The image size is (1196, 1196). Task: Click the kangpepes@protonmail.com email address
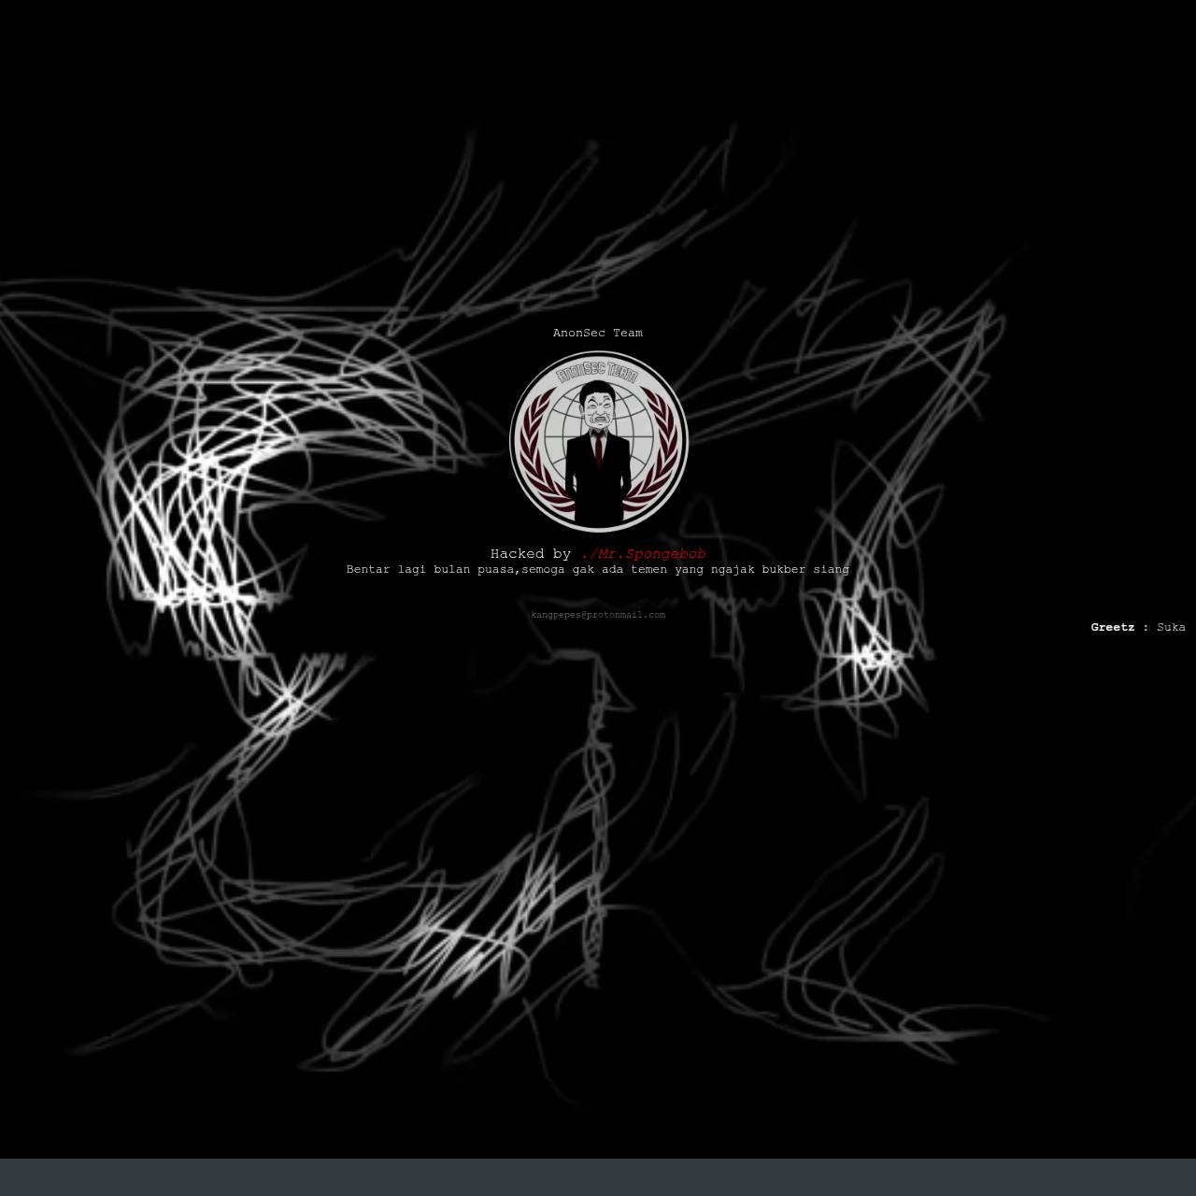click(598, 615)
